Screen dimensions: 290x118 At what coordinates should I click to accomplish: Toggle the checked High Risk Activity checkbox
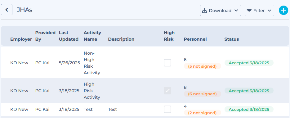pyautogui.click(x=167, y=91)
